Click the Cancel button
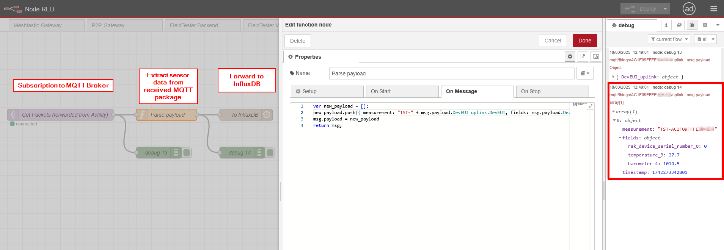 tap(553, 41)
